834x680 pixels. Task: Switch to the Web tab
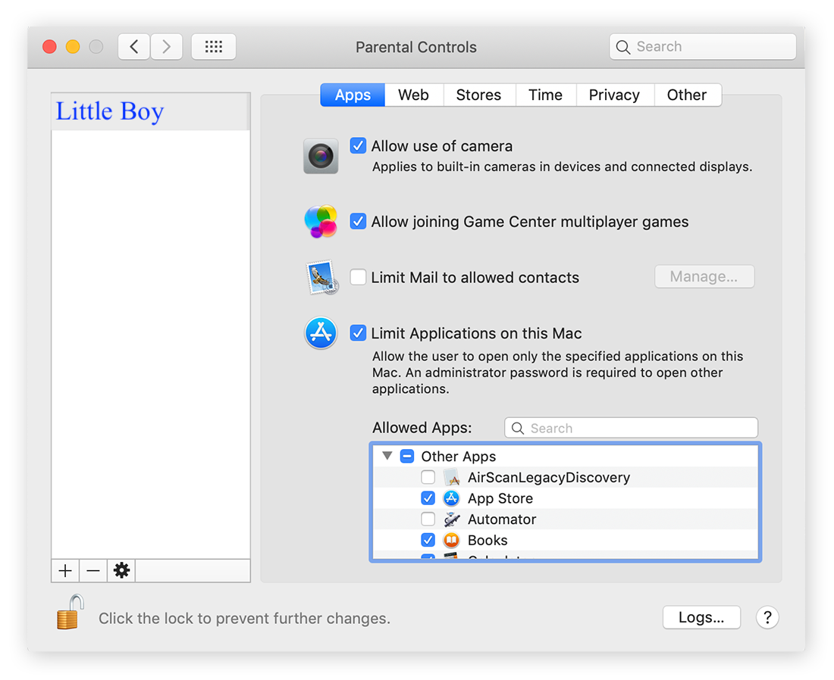click(413, 94)
